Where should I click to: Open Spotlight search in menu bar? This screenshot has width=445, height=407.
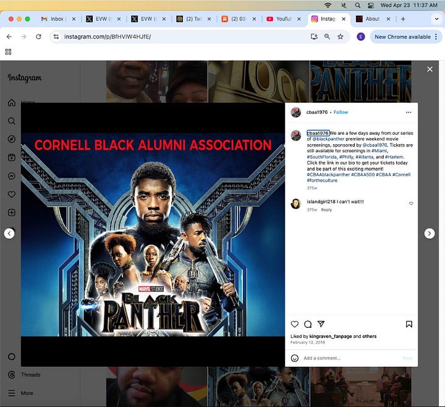358,5
